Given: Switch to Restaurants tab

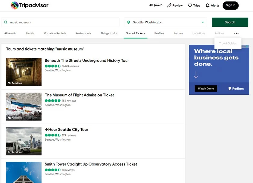Looking at the screenshot, I should 83,33.
